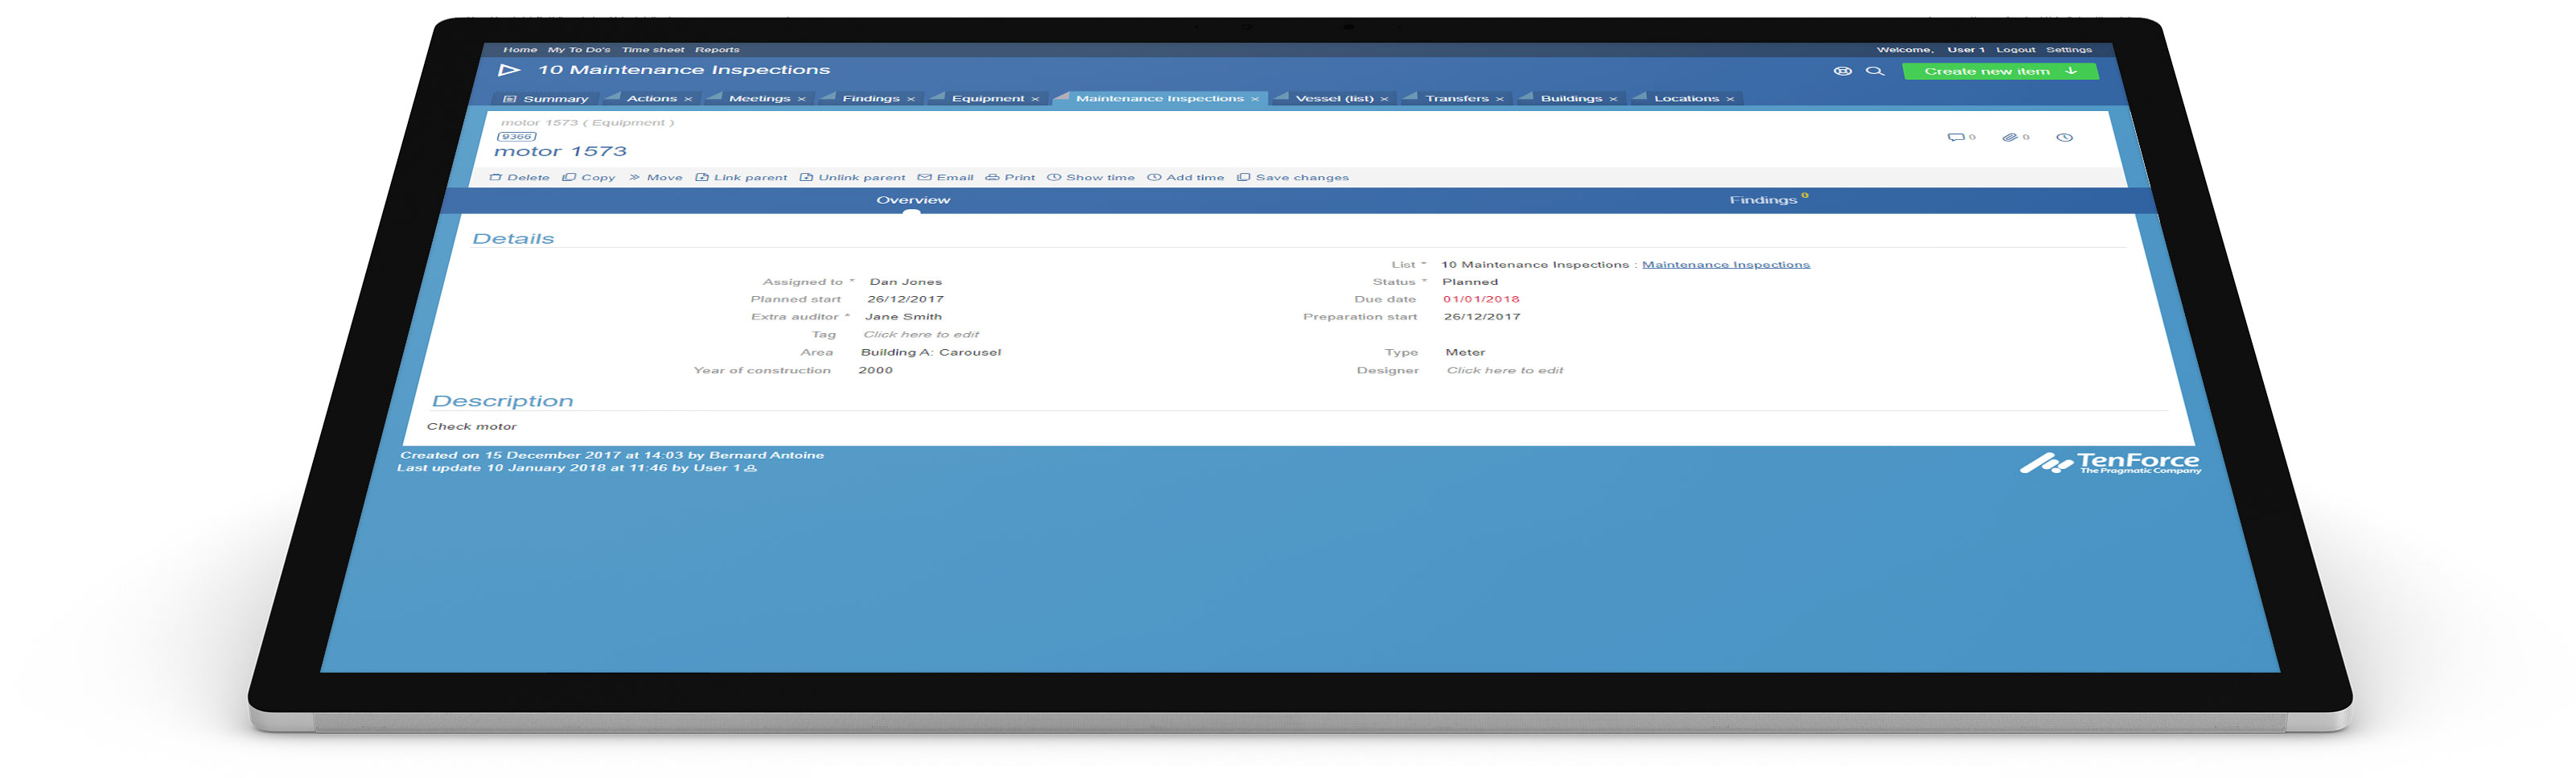The width and height of the screenshot is (2576, 778).
Task: Click the Tag field to edit
Action: [920, 334]
